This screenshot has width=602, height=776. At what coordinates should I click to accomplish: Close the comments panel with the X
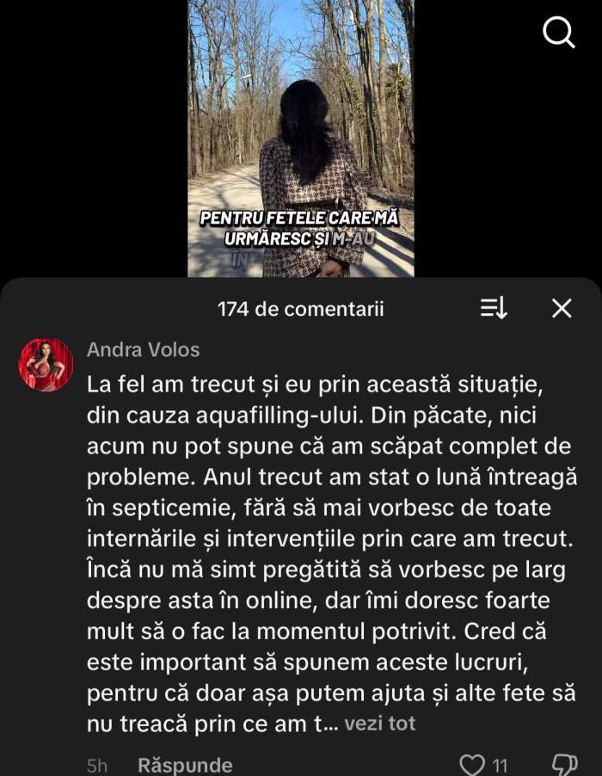(562, 308)
